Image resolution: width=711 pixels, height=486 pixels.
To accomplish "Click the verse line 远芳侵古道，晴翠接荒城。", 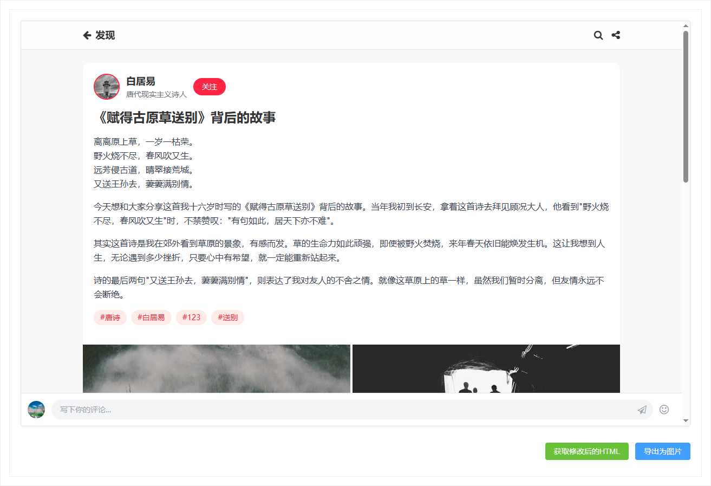I will coord(143,170).
